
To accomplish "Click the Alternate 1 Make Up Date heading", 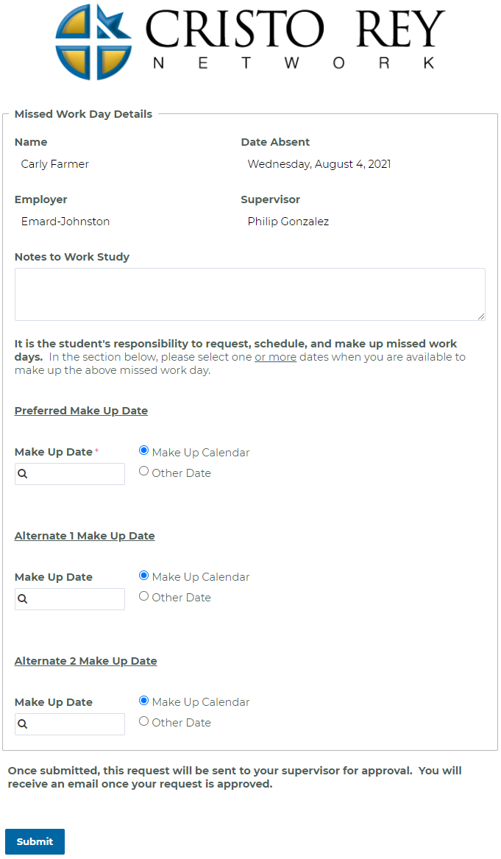I will (x=85, y=536).
